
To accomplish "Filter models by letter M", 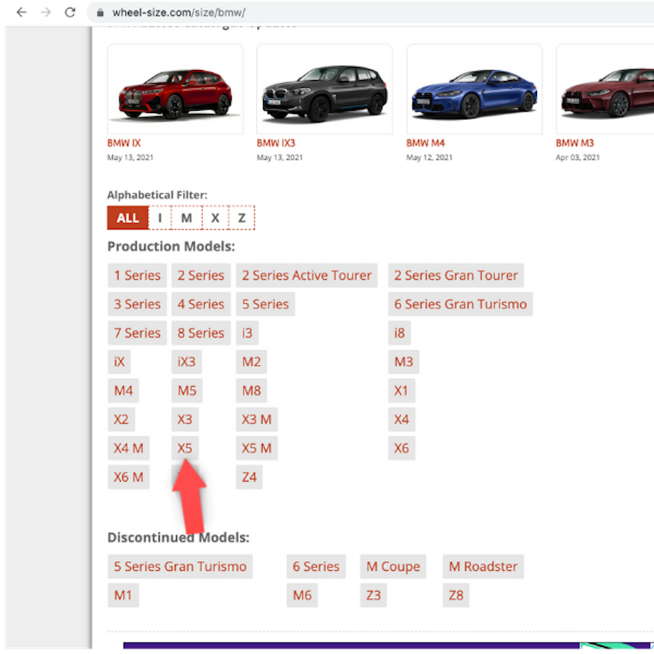I will (186, 218).
